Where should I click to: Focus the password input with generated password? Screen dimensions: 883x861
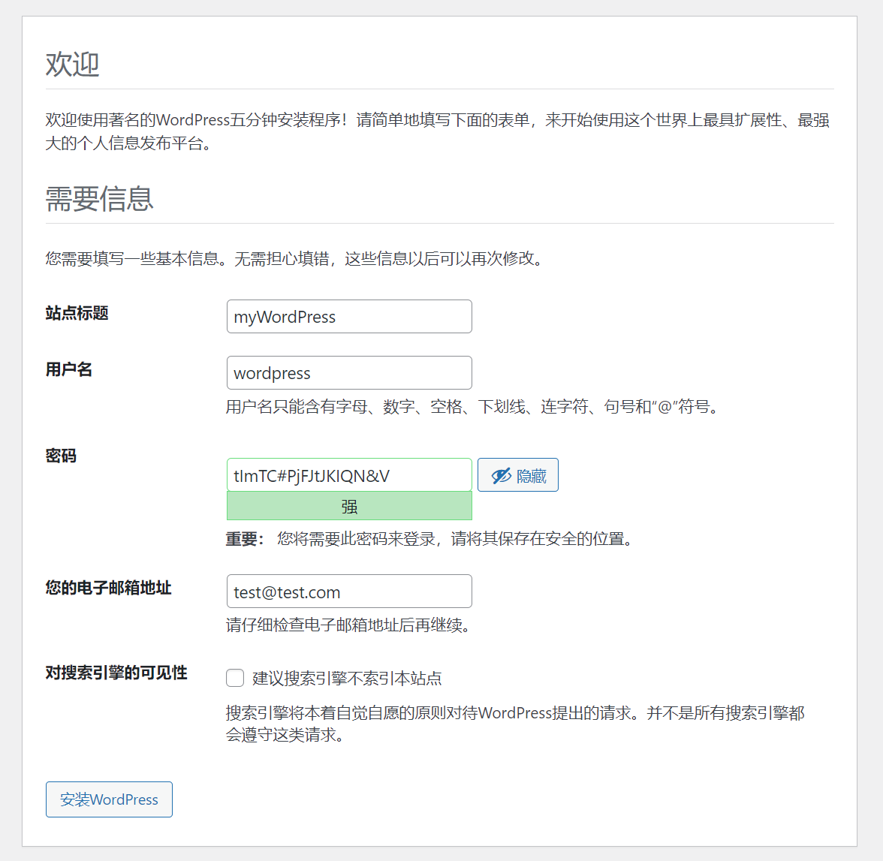349,474
